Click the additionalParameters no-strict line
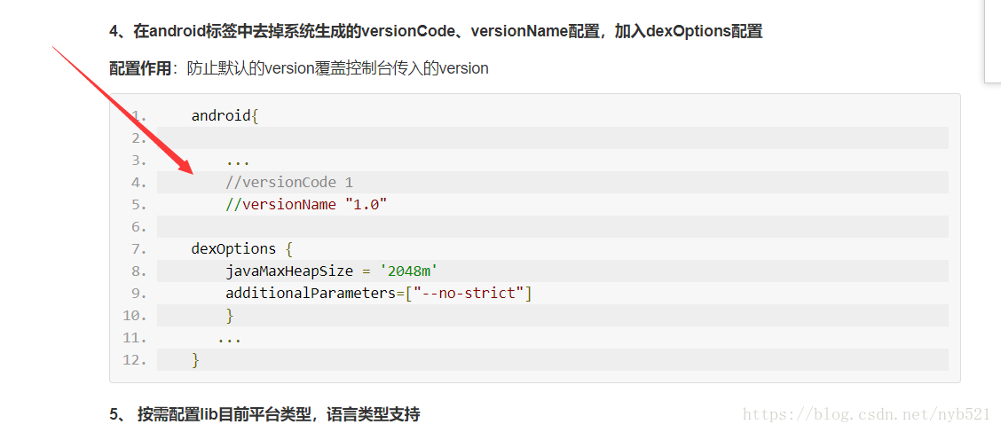This screenshot has width=1001, height=432. click(379, 294)
